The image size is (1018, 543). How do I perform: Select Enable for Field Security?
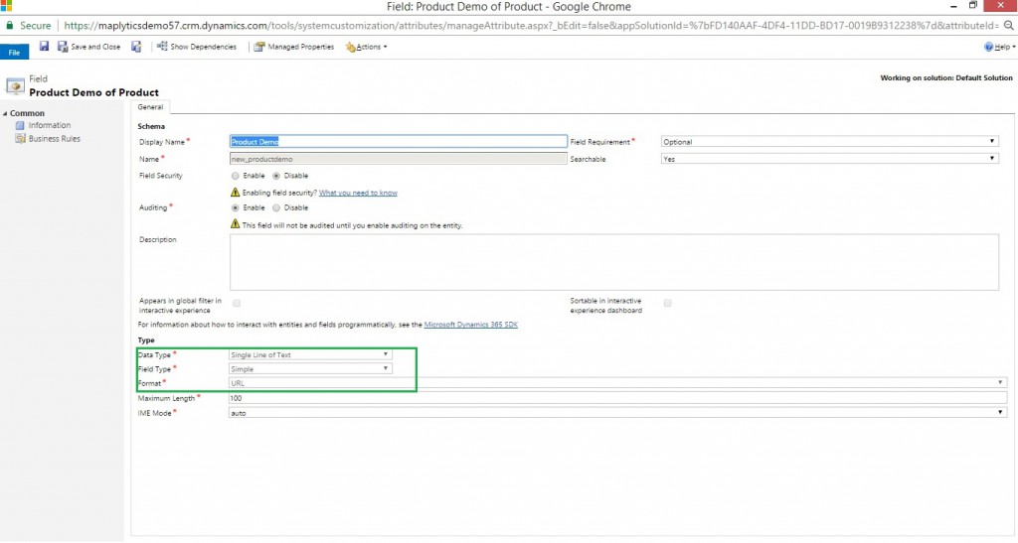point(235,176)
